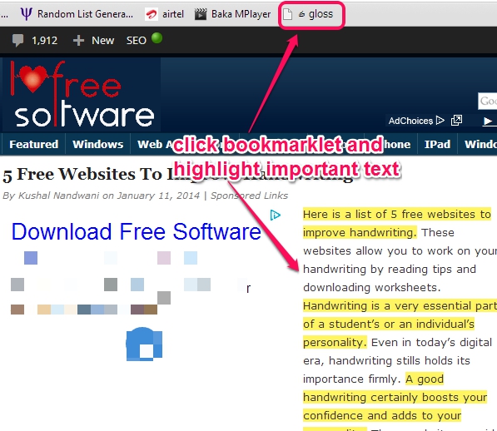Screen dimensions: 497x431
Task: Click the Baka MPlayer clapperboard icon
Action: [201, 14]
